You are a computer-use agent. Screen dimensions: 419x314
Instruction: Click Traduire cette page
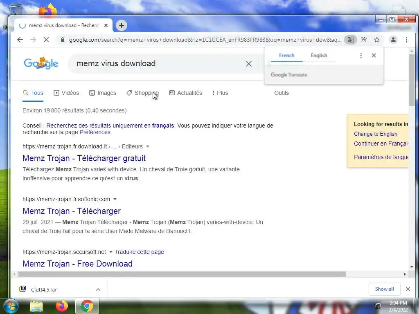point(139,252)
